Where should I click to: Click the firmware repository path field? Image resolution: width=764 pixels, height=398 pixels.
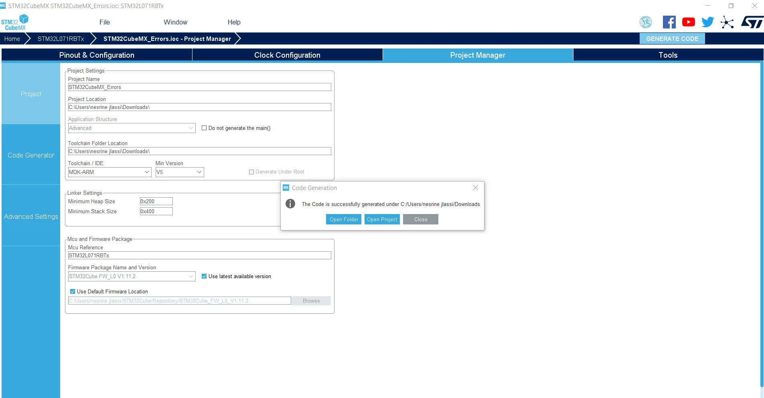(x=180, y=301)
